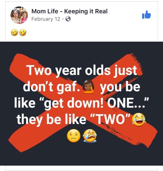Click the "they be like" text
The width and height of the screenshot is (163, 171).
pos(51,120)
